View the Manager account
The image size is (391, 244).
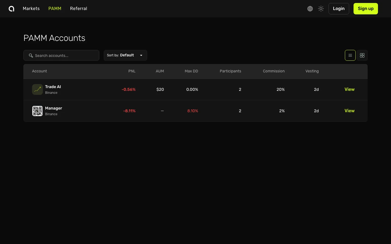click(349, 111)
